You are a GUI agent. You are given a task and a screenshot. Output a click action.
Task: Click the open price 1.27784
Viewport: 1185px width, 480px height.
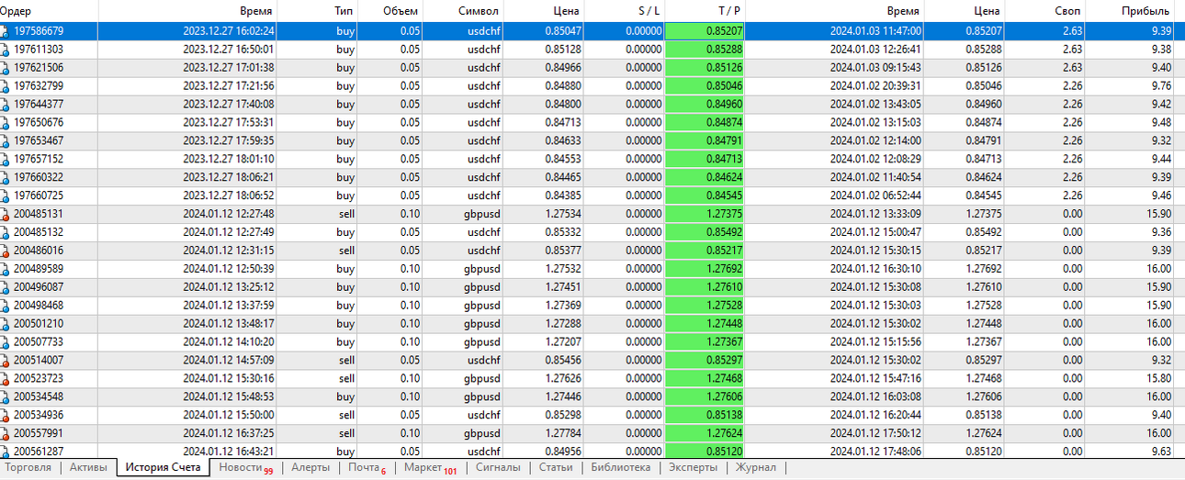click(562, 433)
